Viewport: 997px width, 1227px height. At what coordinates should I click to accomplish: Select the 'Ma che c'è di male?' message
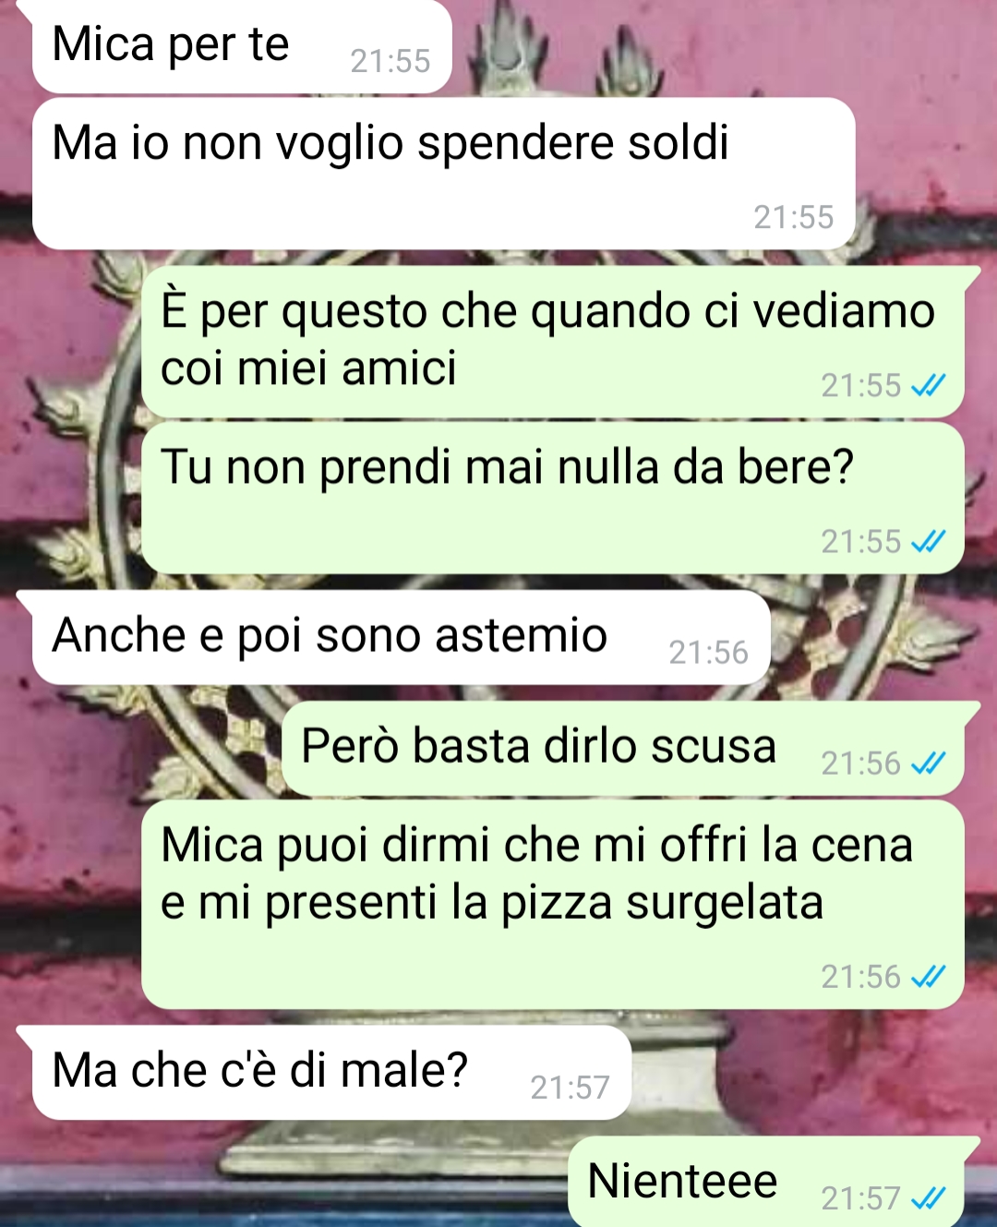[332, 1073]
